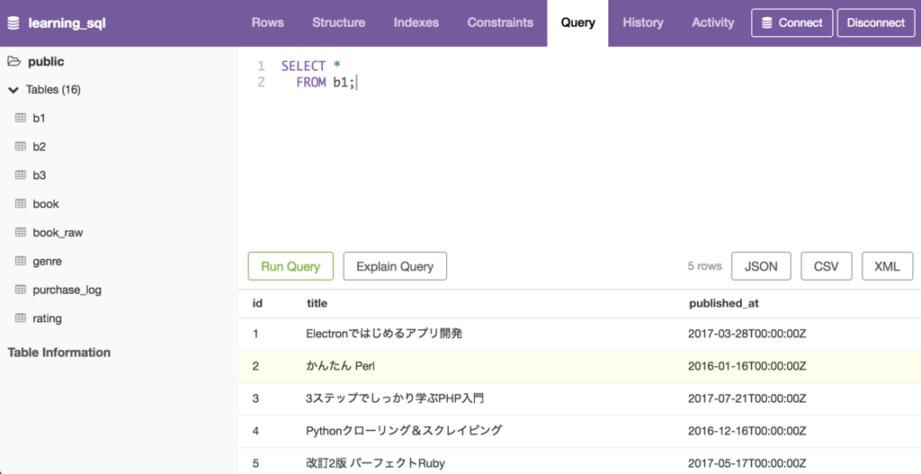Export results as XML

[x=887, y=266]
